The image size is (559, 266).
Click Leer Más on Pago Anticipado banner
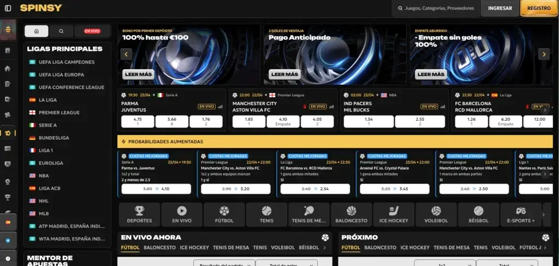(x=284, y=75)
